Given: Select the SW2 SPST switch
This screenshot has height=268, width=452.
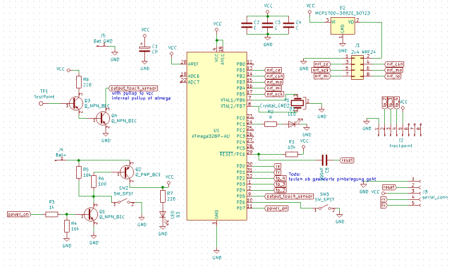Looking at the screenshot, I should 122,201.
